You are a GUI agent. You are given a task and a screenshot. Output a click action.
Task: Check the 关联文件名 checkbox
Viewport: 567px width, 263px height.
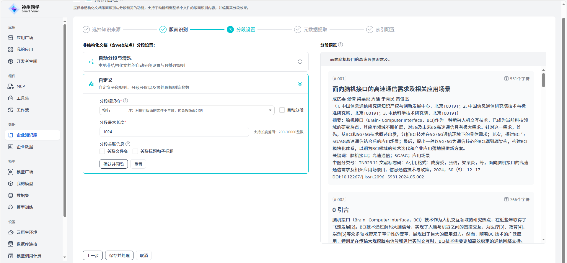coord(102,151)
